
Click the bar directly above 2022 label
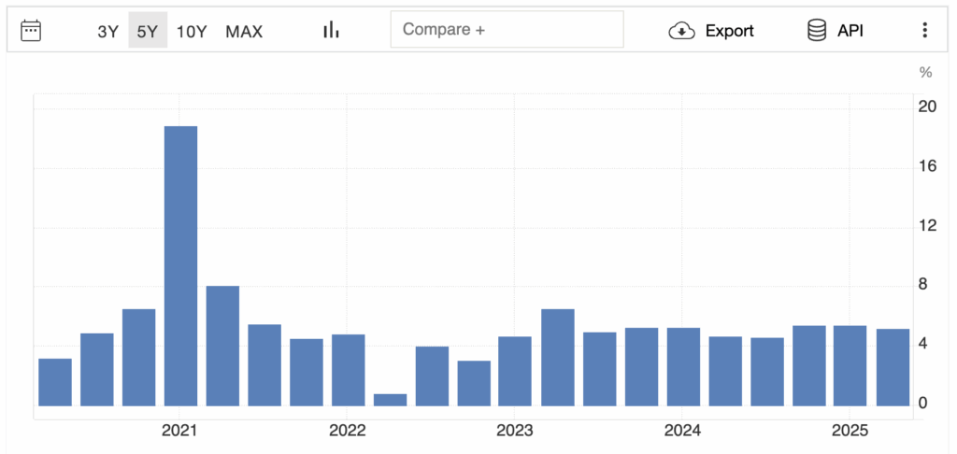pos(348,370)
